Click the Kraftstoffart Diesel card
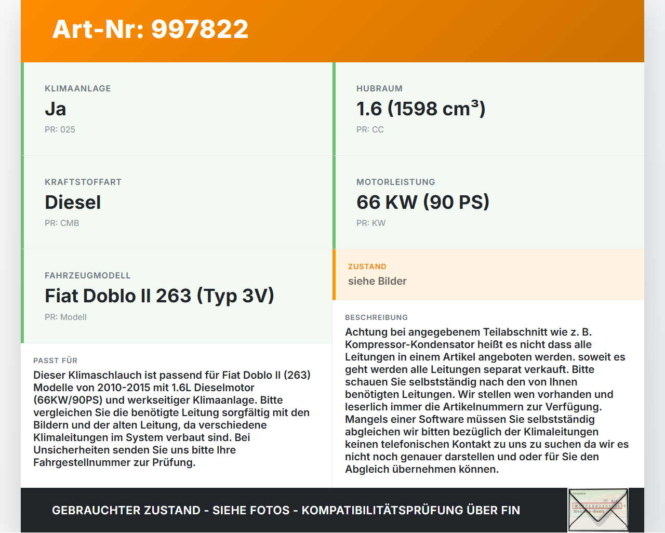Image resolution: width=665 pixels, height=533 pixels. (177, 203)
